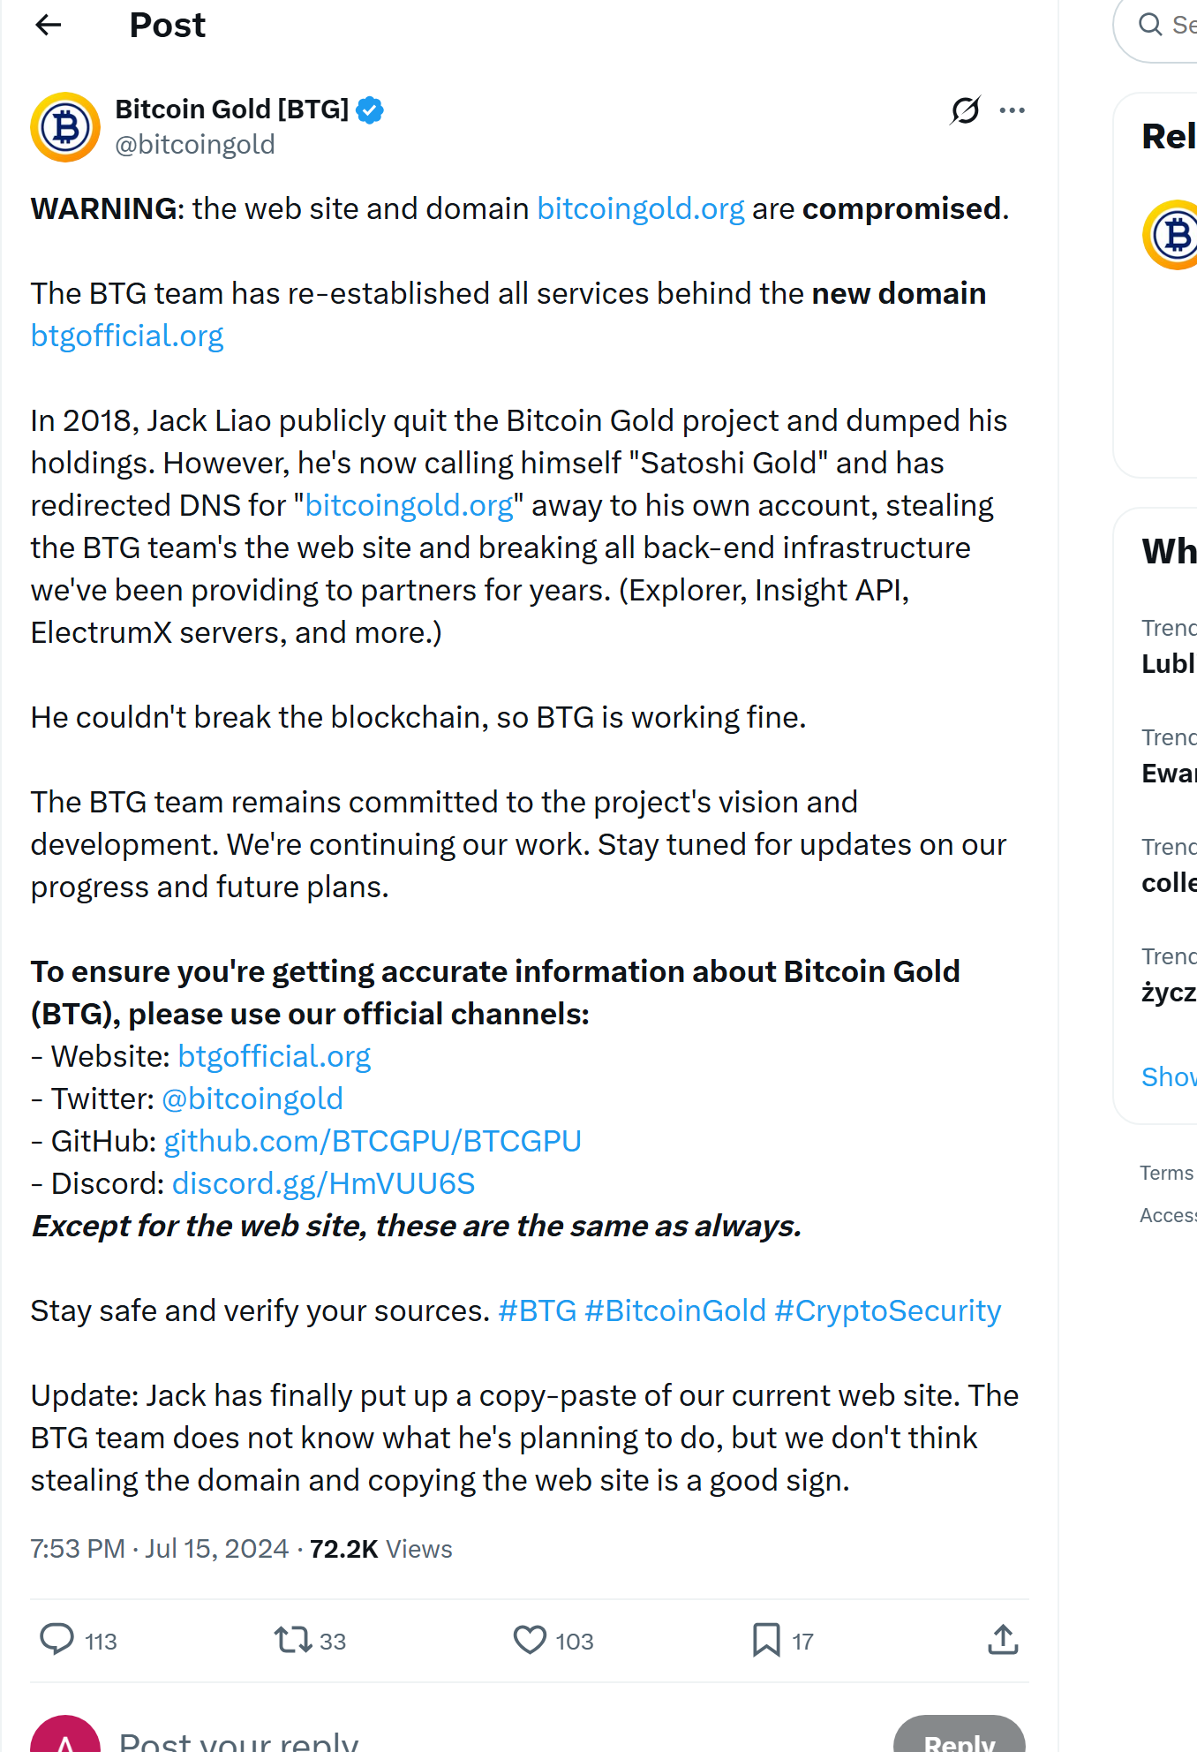Open the reply icon below the post

(56, 1641)
